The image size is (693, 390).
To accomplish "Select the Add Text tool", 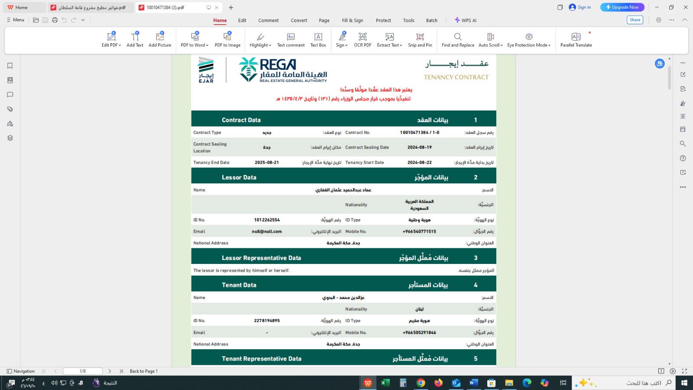I will pos(135,39).
